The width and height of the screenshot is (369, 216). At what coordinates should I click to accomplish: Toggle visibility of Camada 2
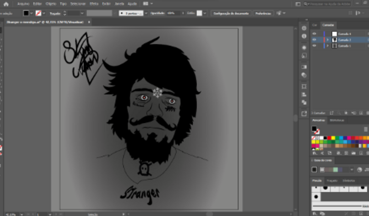click(314, 40)
